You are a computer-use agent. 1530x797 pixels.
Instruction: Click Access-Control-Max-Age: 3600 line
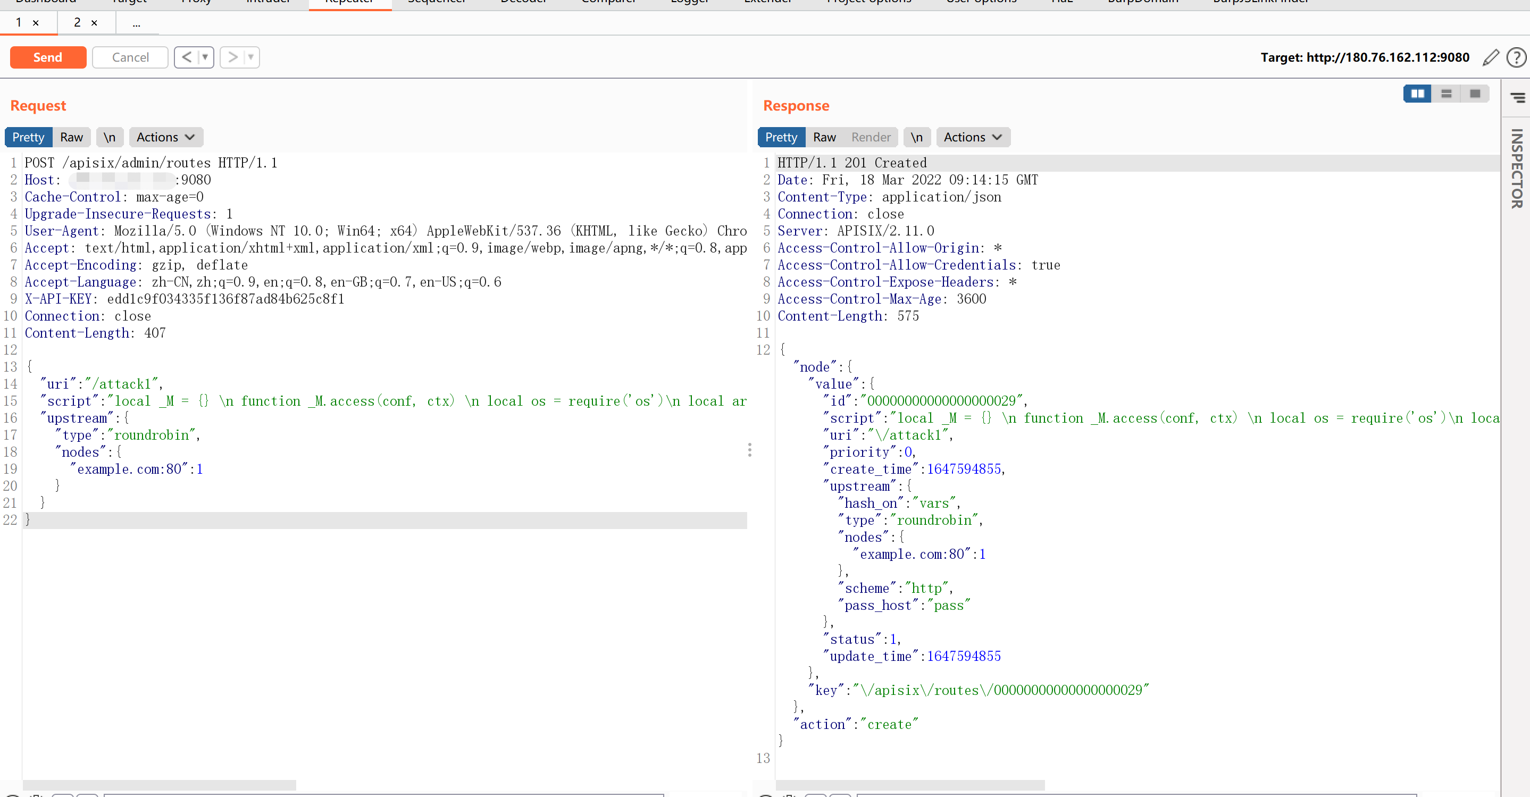point(882,299)
